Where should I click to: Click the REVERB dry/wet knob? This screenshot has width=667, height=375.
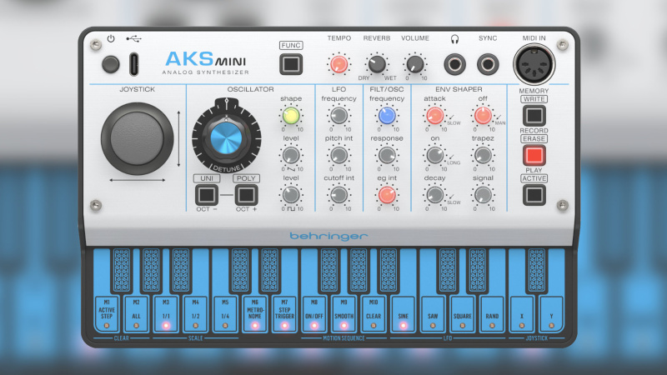click(377, 64)
